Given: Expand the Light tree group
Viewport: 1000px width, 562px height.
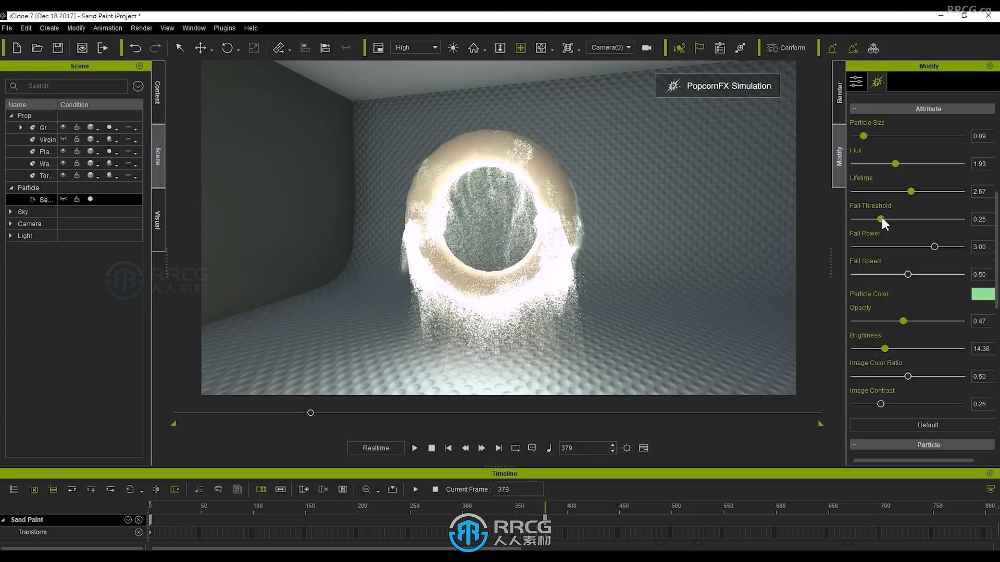Looking at the screenshot, I should coord(10,236).
